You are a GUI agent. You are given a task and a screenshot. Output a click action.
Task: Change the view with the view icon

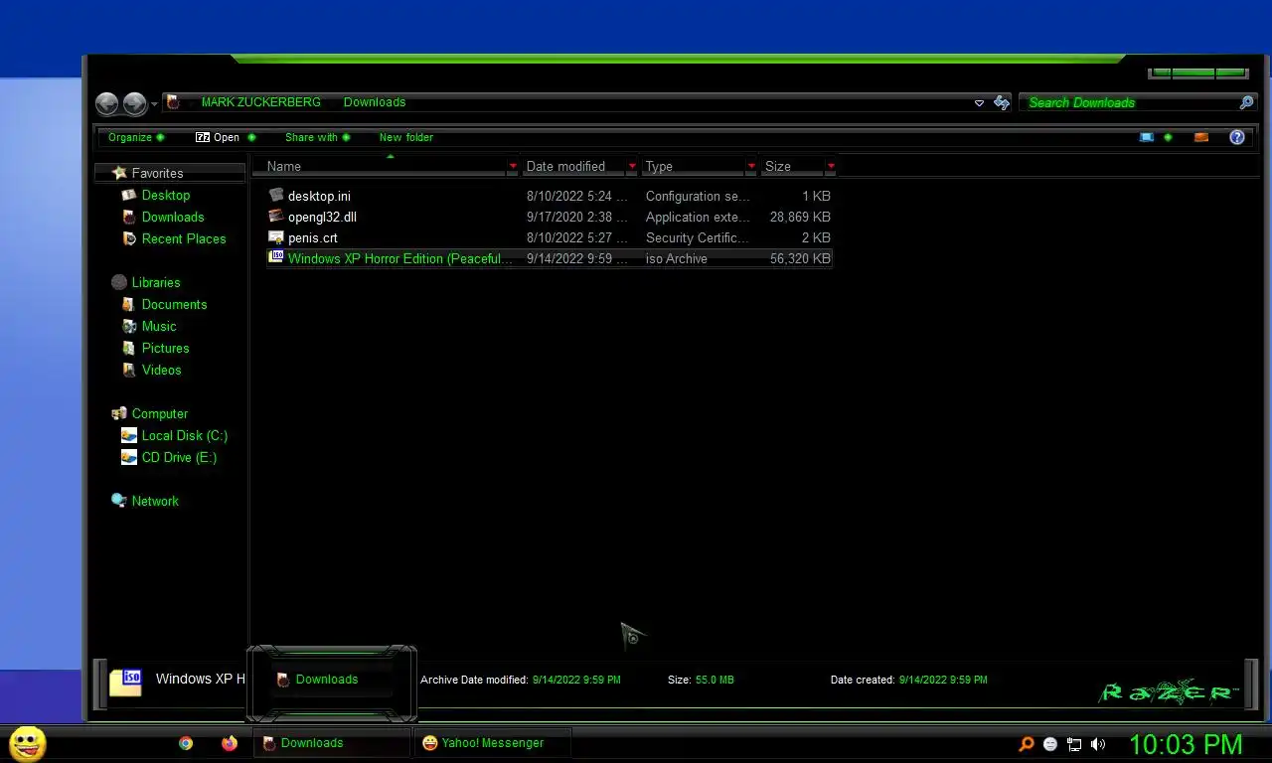pos(1146,137)
